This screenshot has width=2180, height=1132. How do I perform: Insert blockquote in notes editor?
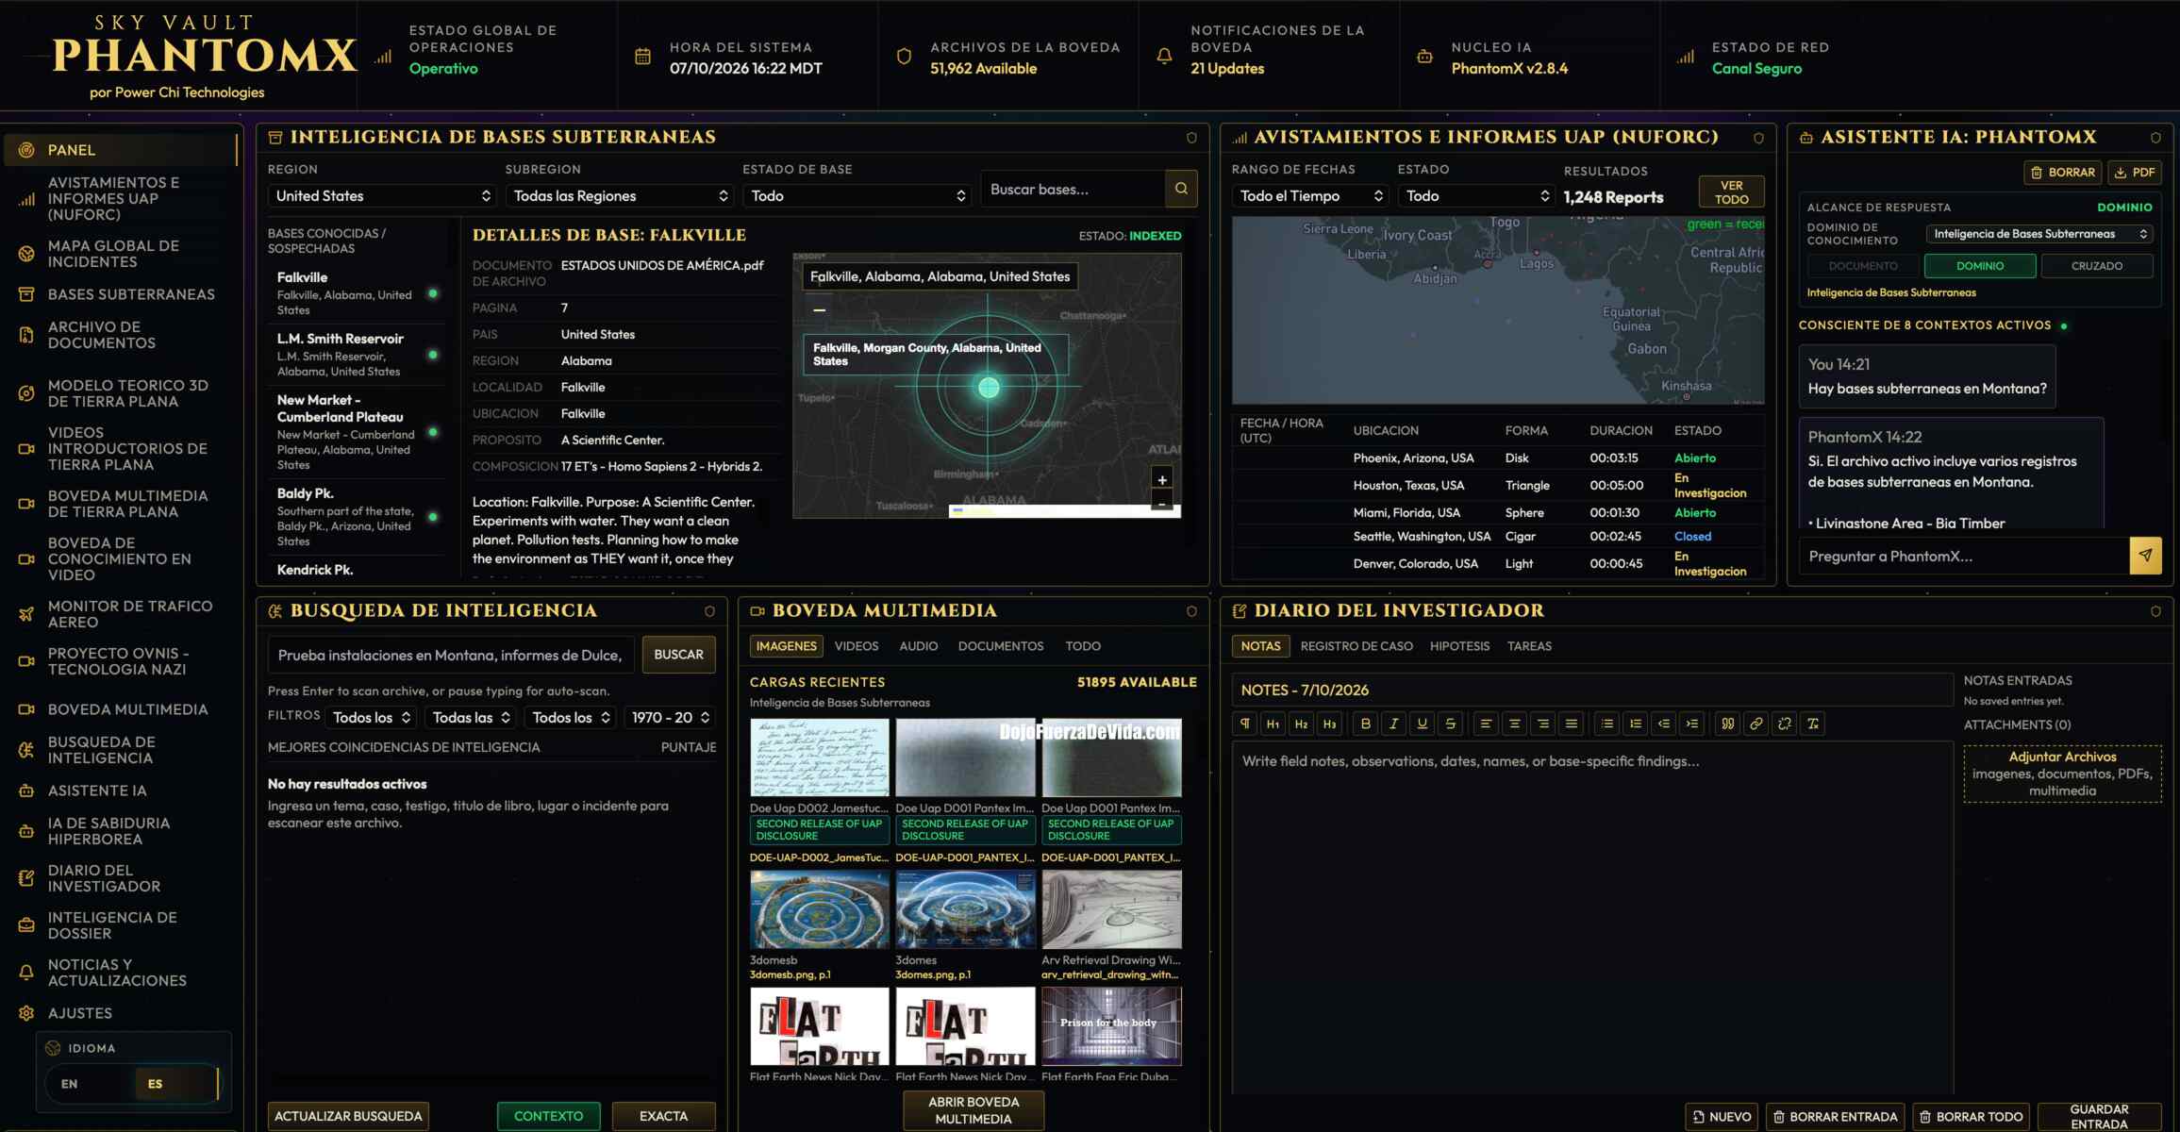1728,724
